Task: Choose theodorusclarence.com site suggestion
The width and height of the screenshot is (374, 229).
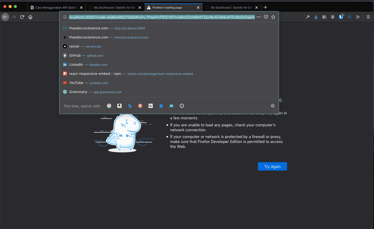Action: click(169, 37)
